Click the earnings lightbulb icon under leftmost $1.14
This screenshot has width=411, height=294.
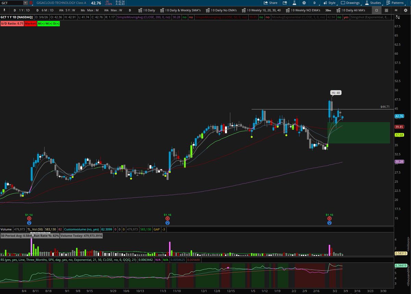coord(29,223)
